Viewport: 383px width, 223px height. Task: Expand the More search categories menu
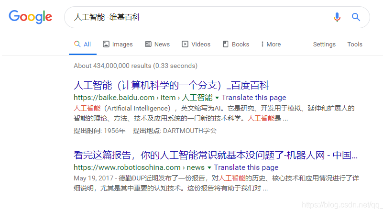point(271,44)
